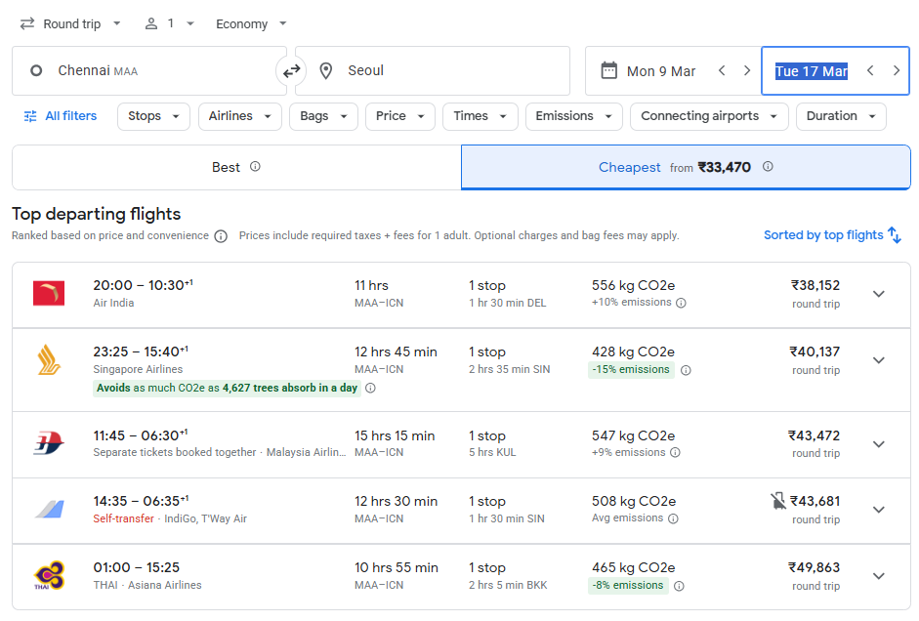
Task: Click the info icon beside the Cheapest price
Action: click(768, 167)
